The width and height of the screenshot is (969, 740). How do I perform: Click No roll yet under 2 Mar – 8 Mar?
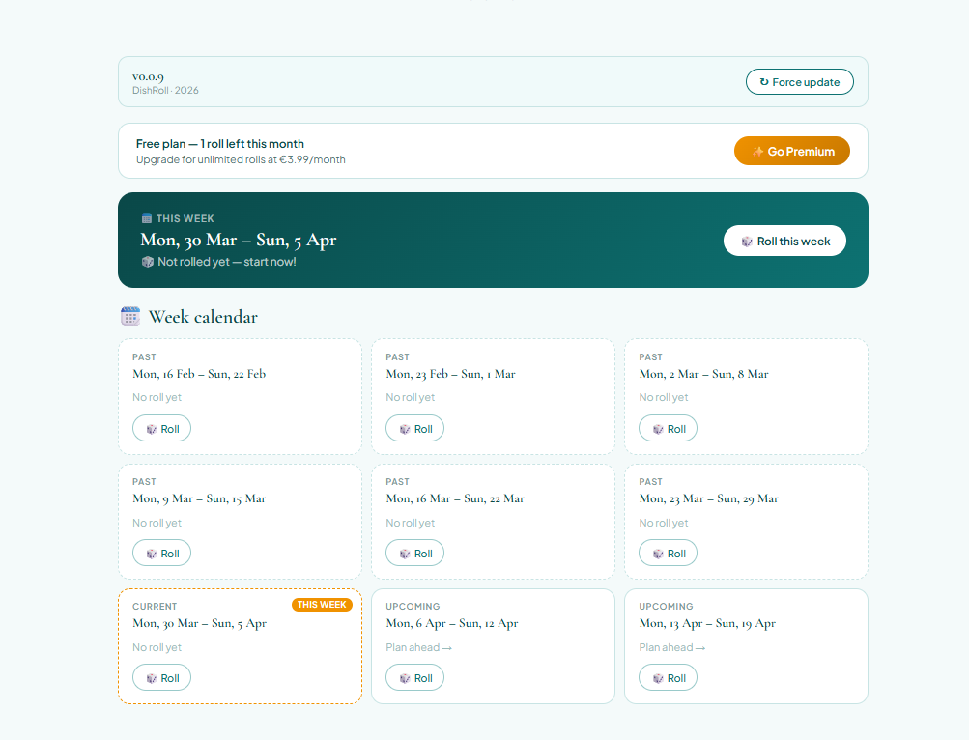(x=664, y=397)
